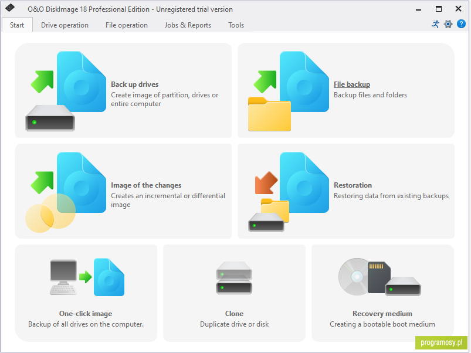Click 'Backup of all drives on the computer.' text

(x=86, y=324)
